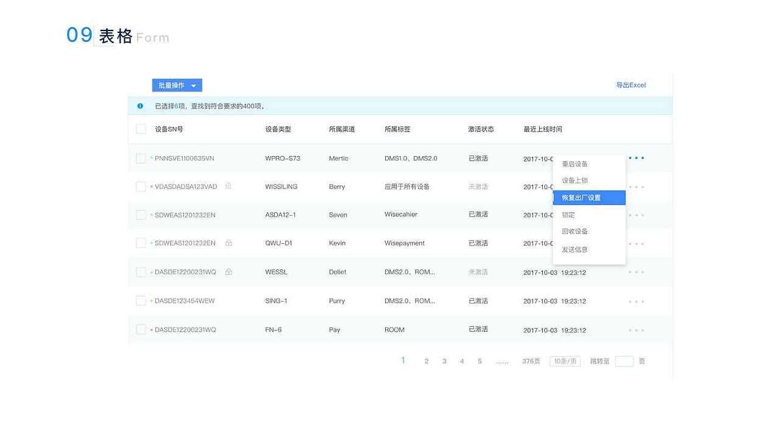Click the Seven channel cell

(338, 215)
